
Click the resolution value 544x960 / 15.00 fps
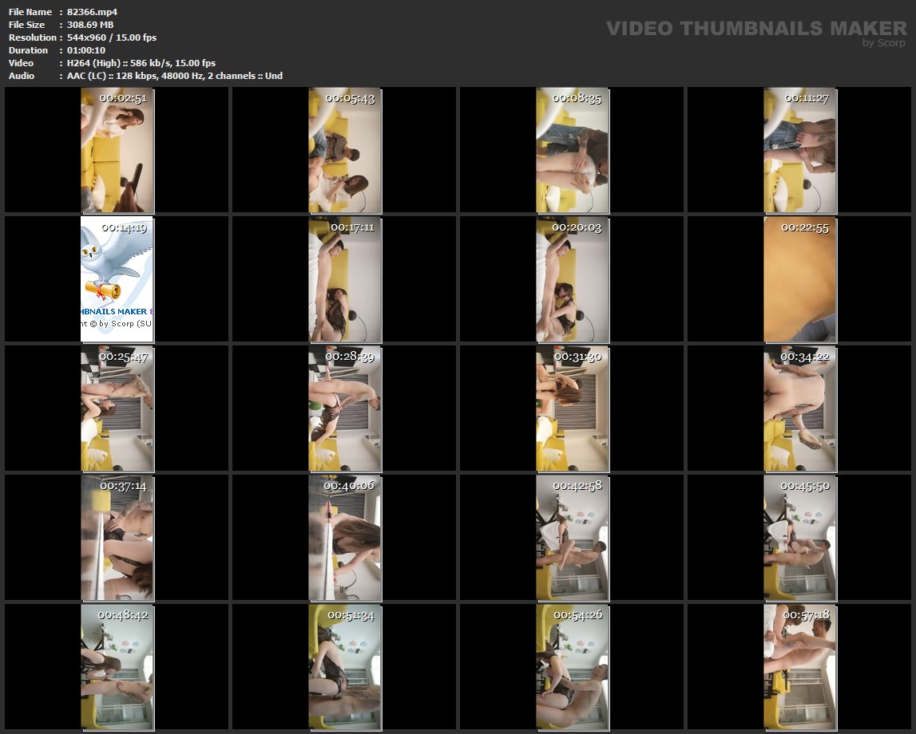pyautogui.click(x=112, y=37)
